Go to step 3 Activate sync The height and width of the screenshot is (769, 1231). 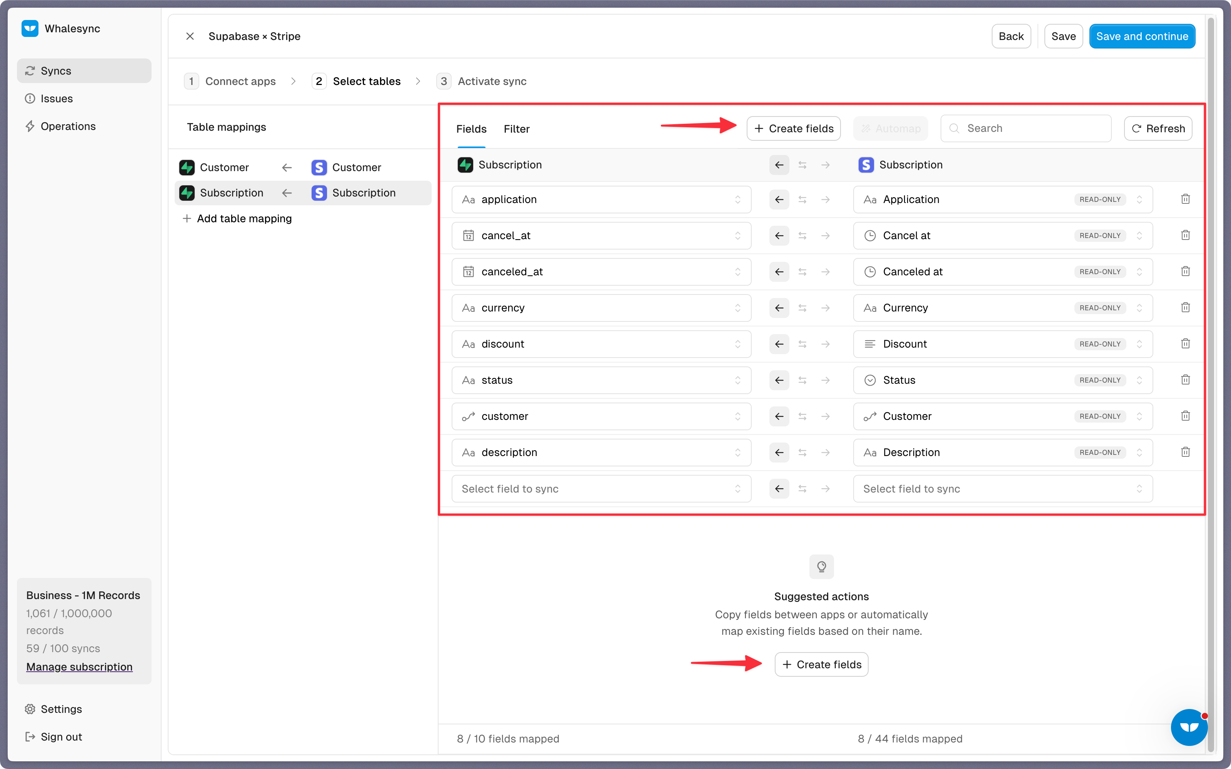coord(481,81)
